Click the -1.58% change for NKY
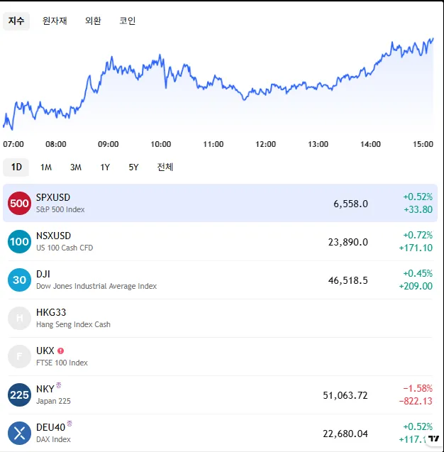 pyautogui.click(x=418, y=389)
